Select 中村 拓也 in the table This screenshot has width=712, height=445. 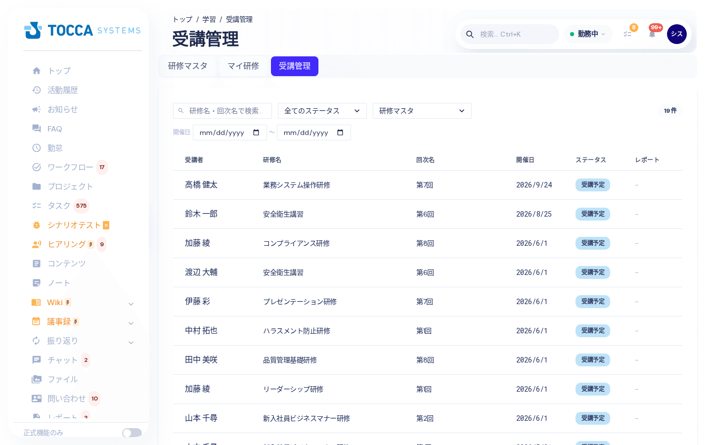(201, 331)
